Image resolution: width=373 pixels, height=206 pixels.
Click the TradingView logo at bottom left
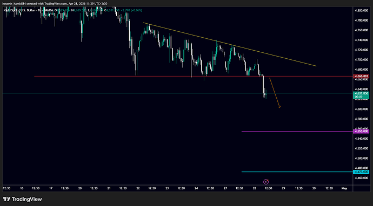pyautogui.click(x=22, y=199)
